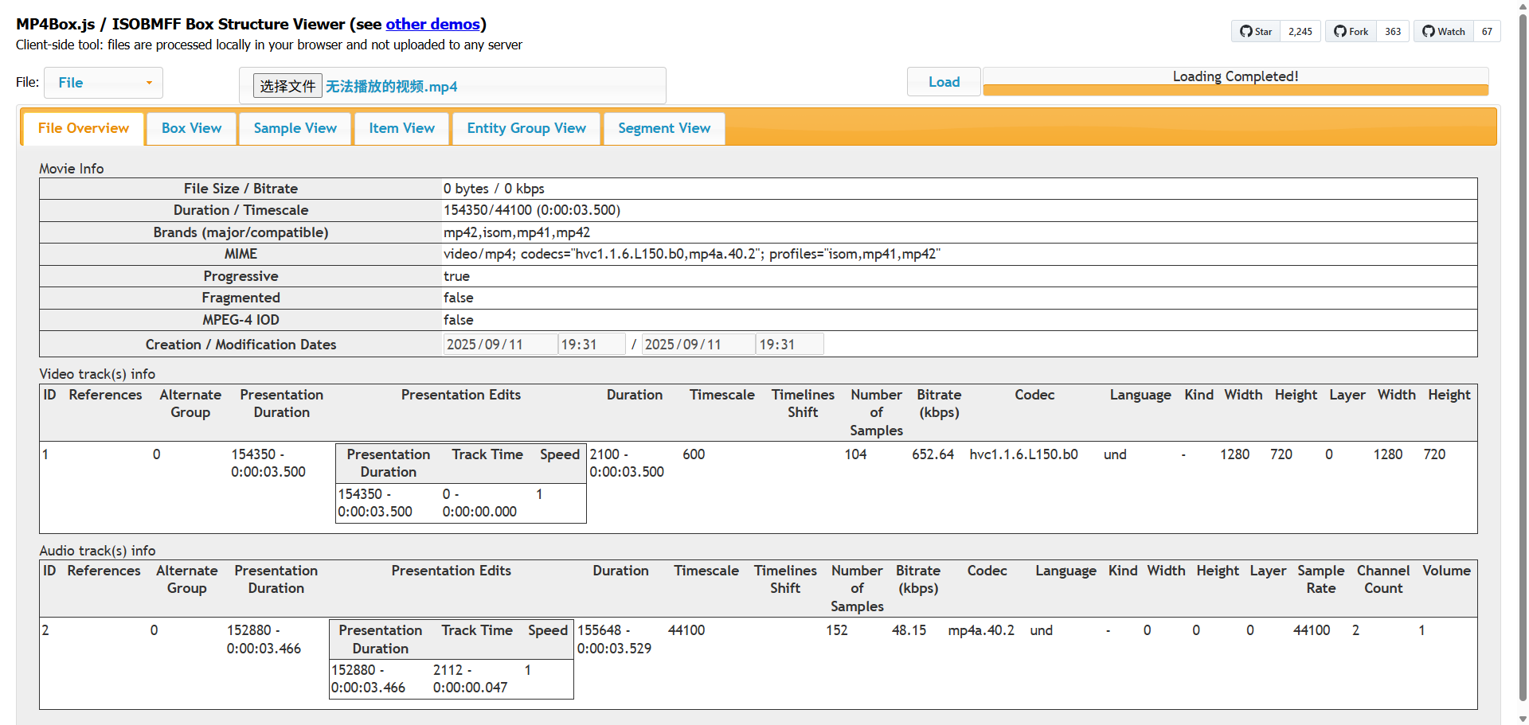Image resolution: width=1529 pixels, height=725 pixels.
Task: Click the brands value mp42,isom,mp41,mp42
Action: (517, 232)
